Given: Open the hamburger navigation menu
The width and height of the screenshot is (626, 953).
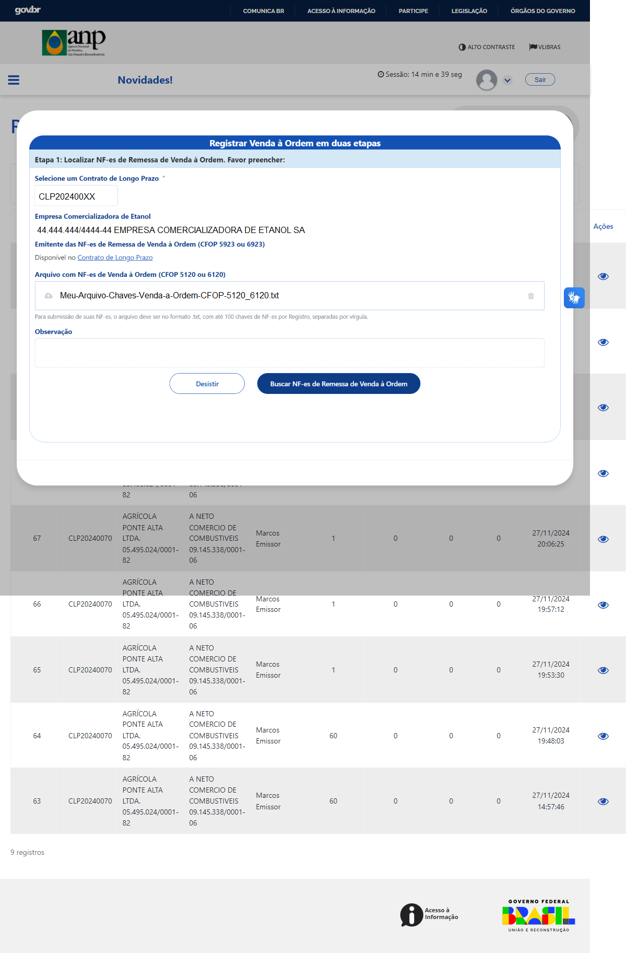Looking at the screenshot, I should (x=14, y=80).
